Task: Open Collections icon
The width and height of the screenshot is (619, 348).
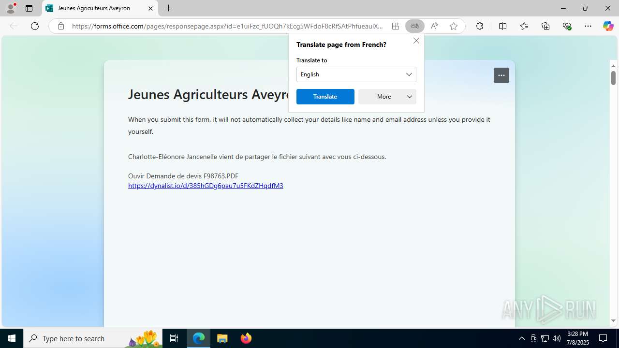Action: [x=545, y=26]
